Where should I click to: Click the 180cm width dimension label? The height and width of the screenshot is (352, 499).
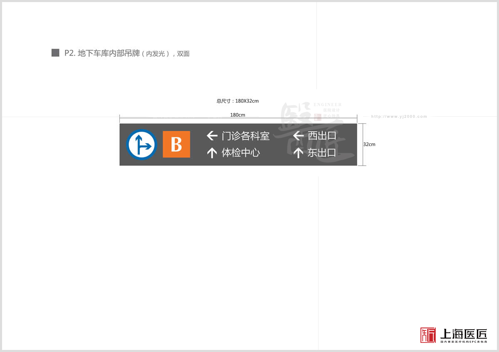tap(237, 115)
